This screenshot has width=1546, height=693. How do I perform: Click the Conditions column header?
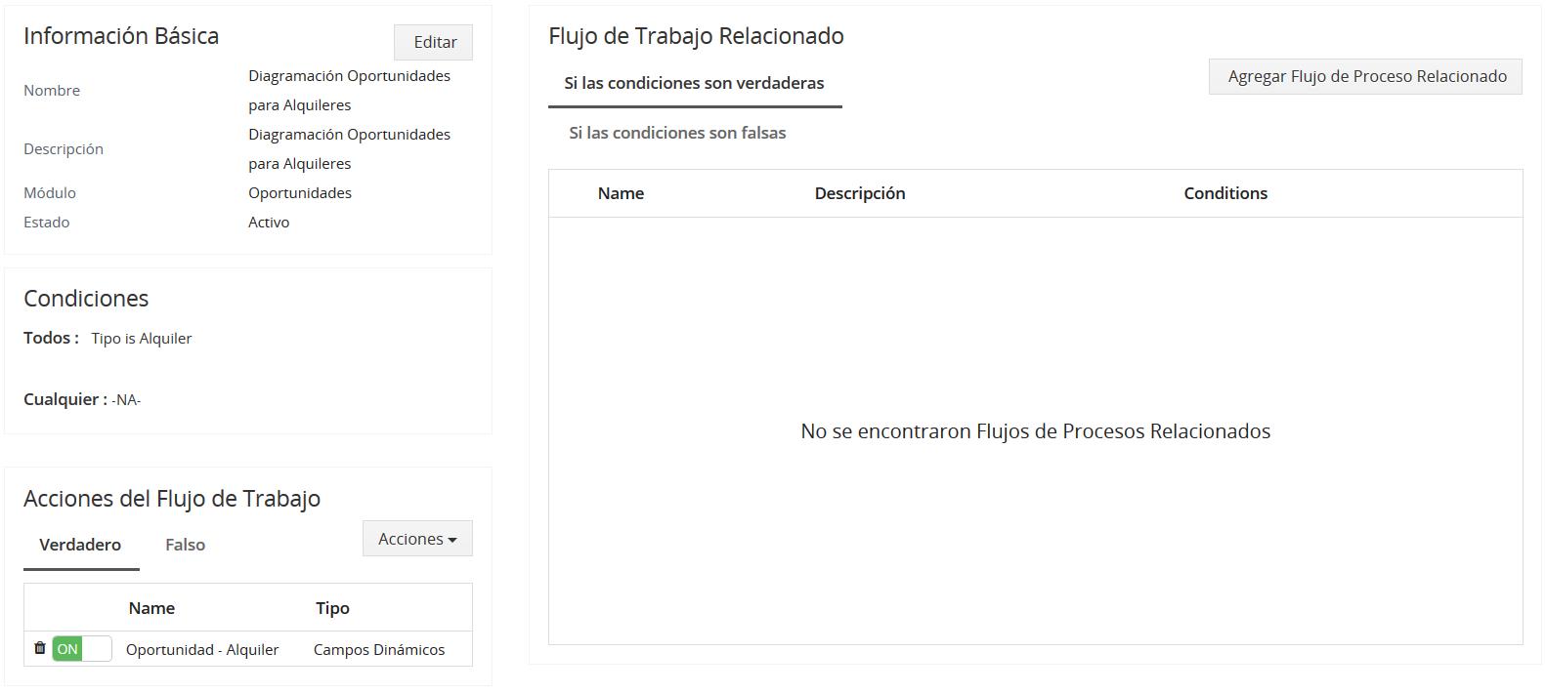point(1225,193)
